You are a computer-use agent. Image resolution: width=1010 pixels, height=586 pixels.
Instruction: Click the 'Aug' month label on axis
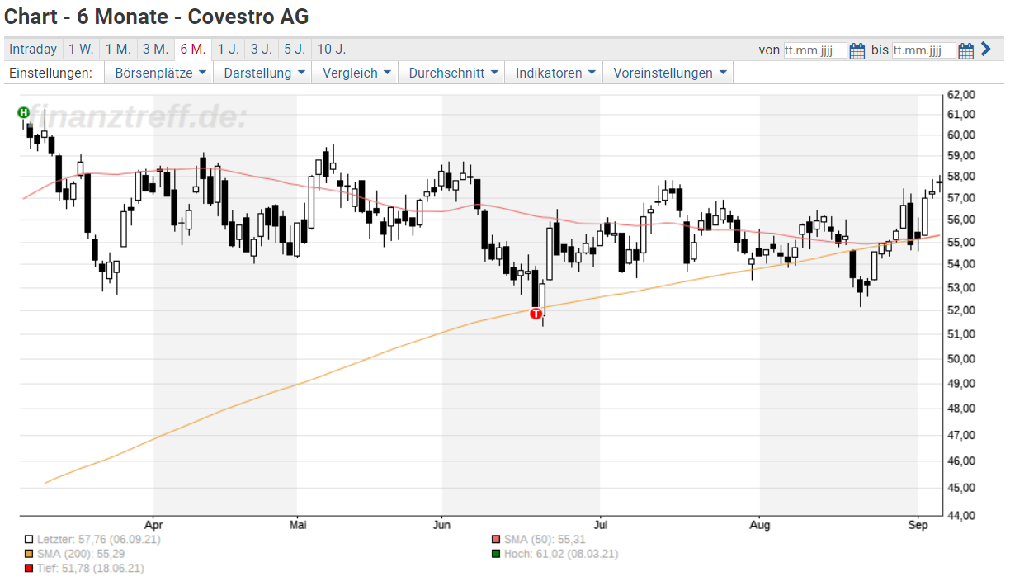click(759, 523)
